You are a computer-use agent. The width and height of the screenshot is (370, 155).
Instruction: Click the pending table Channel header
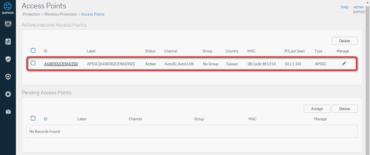point(136,119)
